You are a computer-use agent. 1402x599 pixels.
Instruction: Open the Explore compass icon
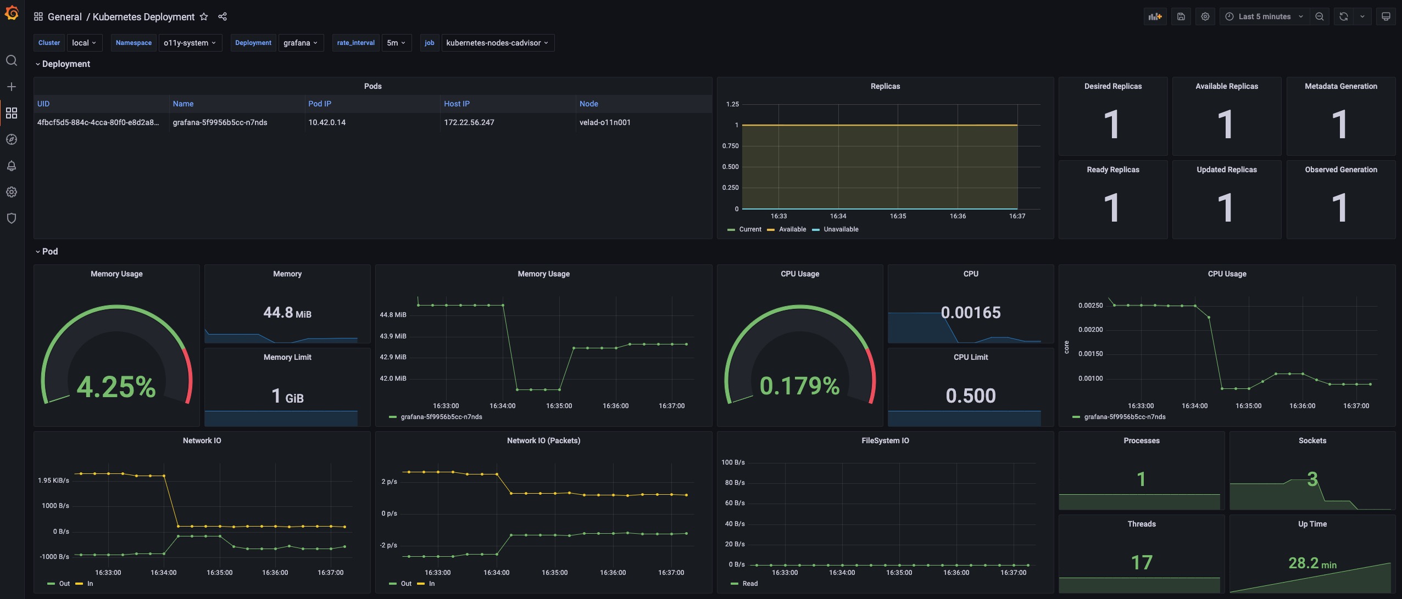pos(12,139)
